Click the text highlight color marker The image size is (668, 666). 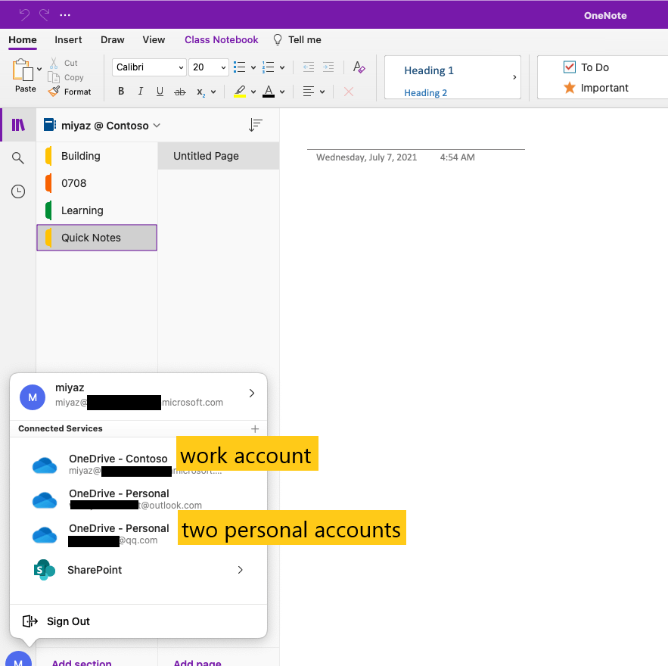point(240,91)
